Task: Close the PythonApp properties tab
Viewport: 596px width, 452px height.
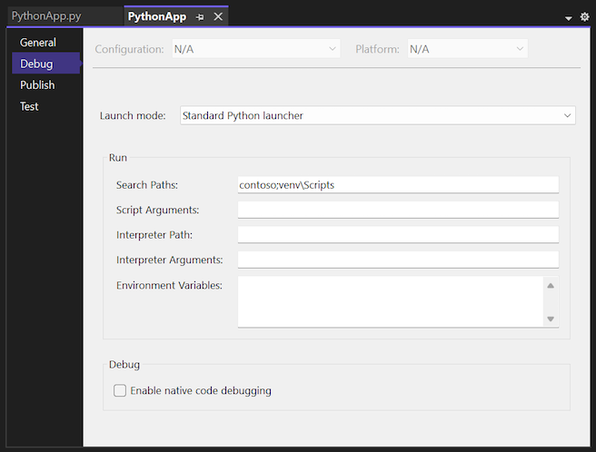Action: [217, 17]
